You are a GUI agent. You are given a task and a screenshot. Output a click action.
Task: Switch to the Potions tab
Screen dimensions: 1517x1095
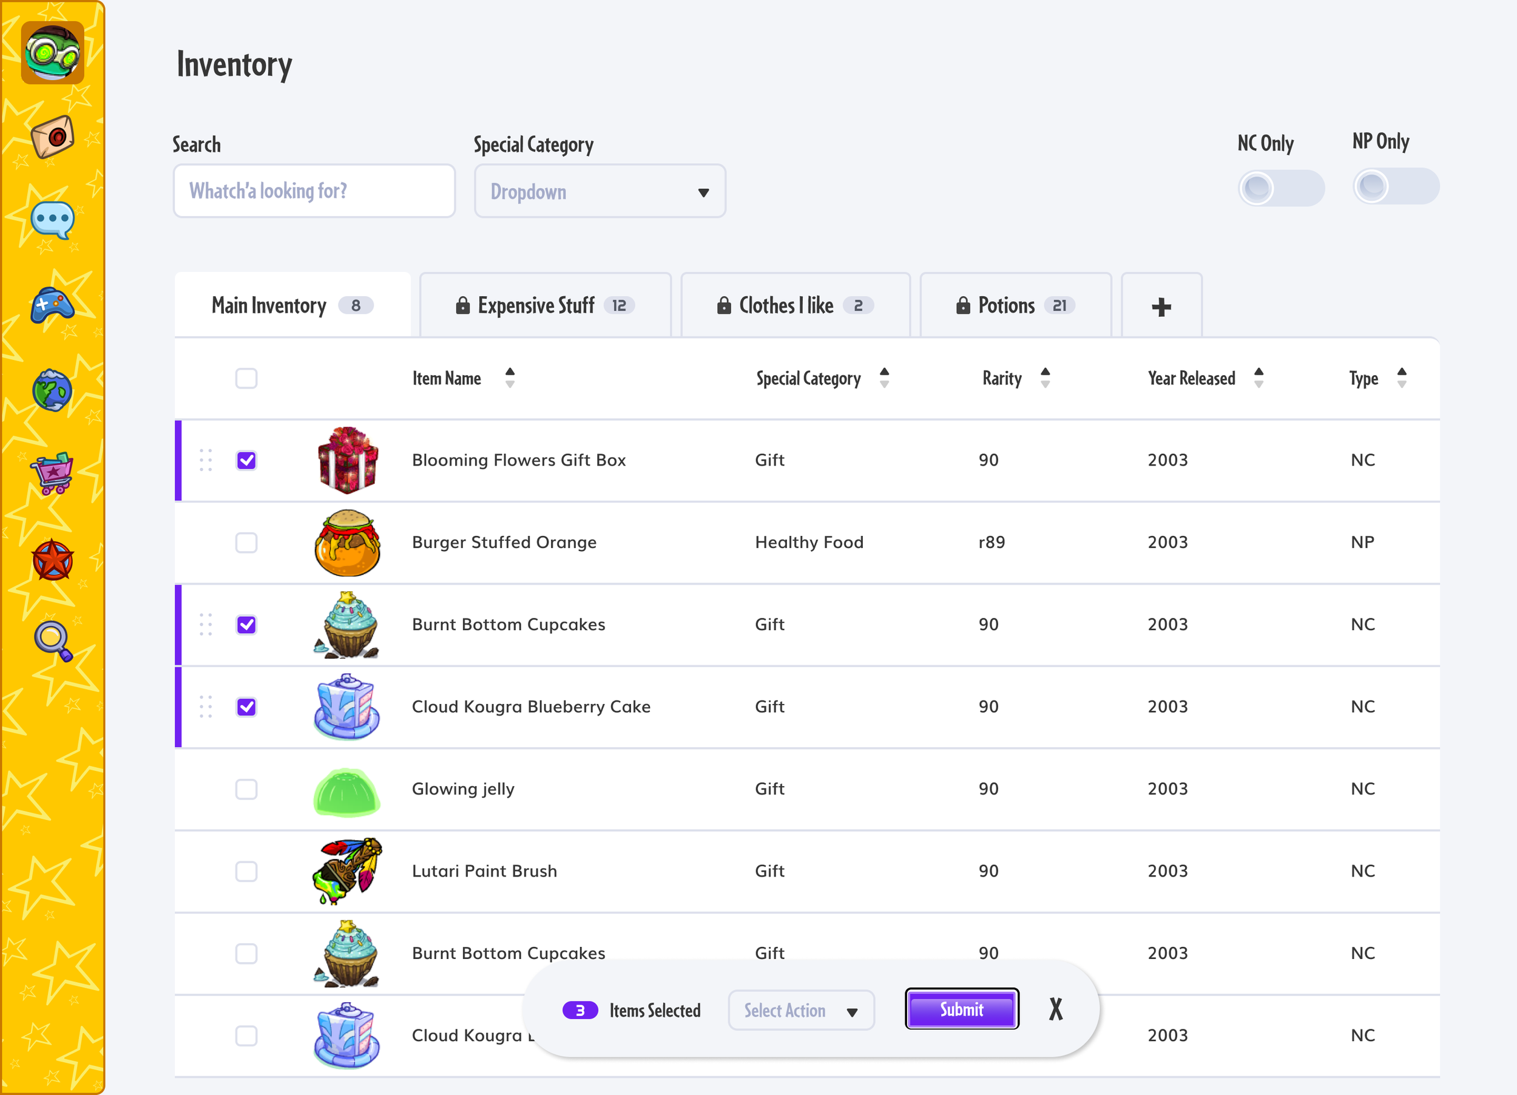[x=1015, y=306]
